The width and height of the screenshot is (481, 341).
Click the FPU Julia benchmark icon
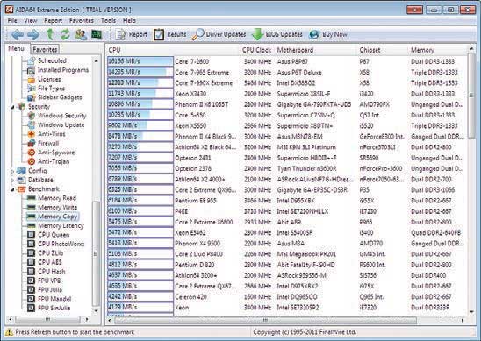click(31, 289)
